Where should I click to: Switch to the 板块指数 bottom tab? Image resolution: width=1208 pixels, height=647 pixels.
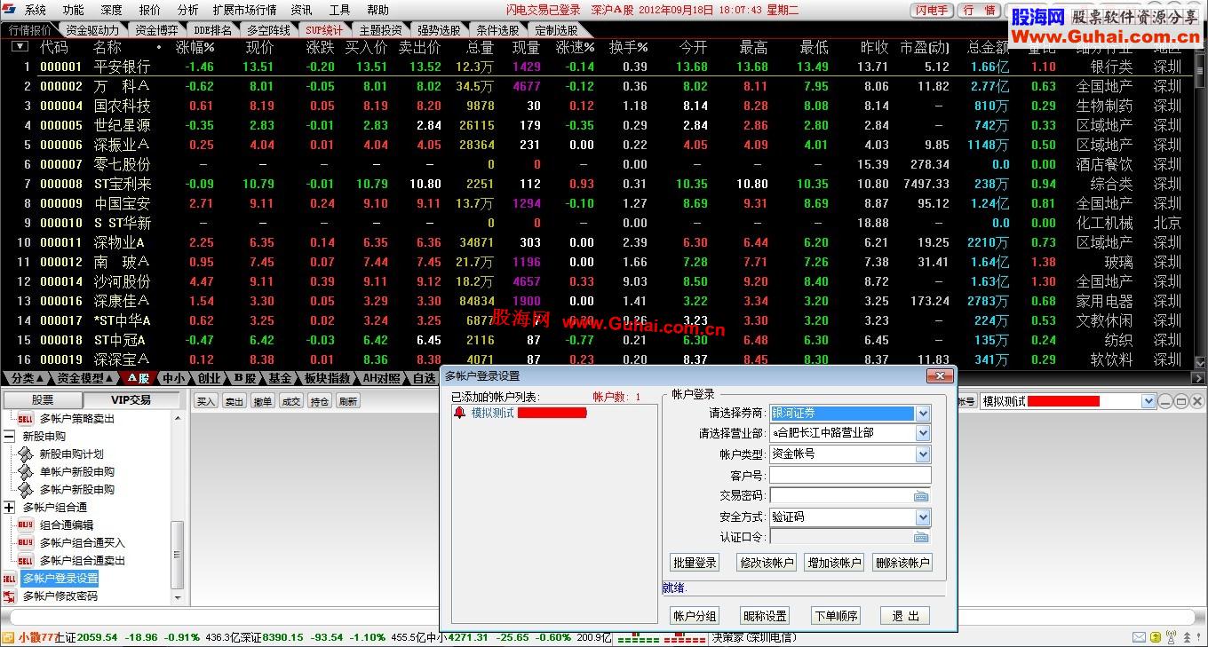tap(327, 378)
